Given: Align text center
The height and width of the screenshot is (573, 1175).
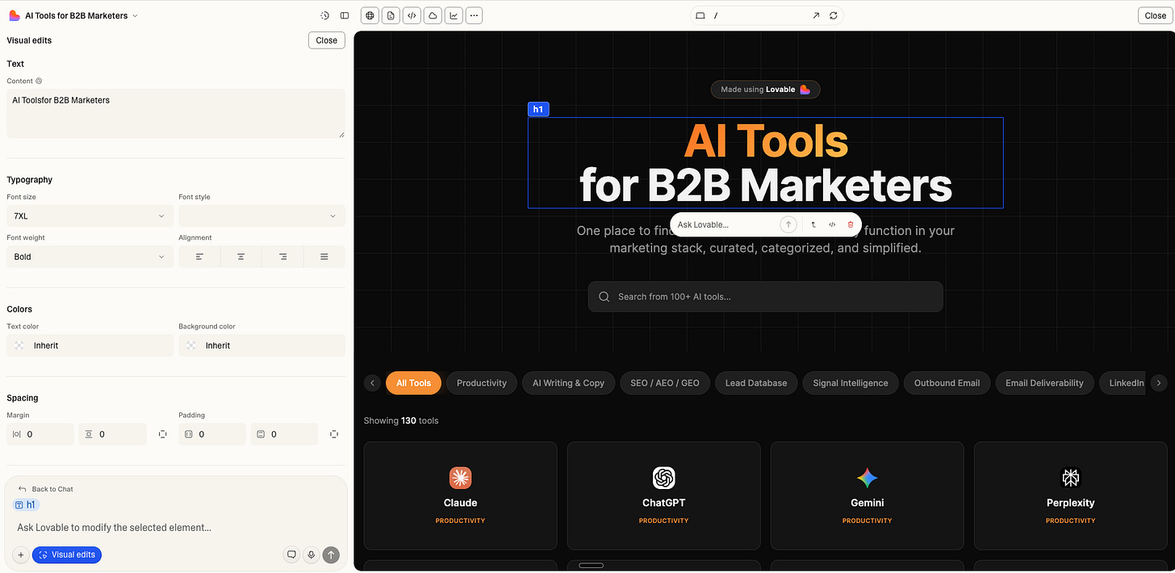Looking at the screenshot, I should tap(241, 257).
